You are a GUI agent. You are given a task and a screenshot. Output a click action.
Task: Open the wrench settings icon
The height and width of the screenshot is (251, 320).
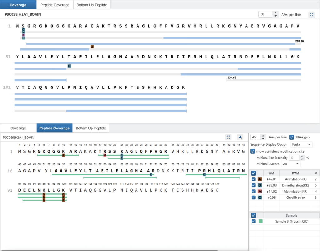[x=240, y=137]
